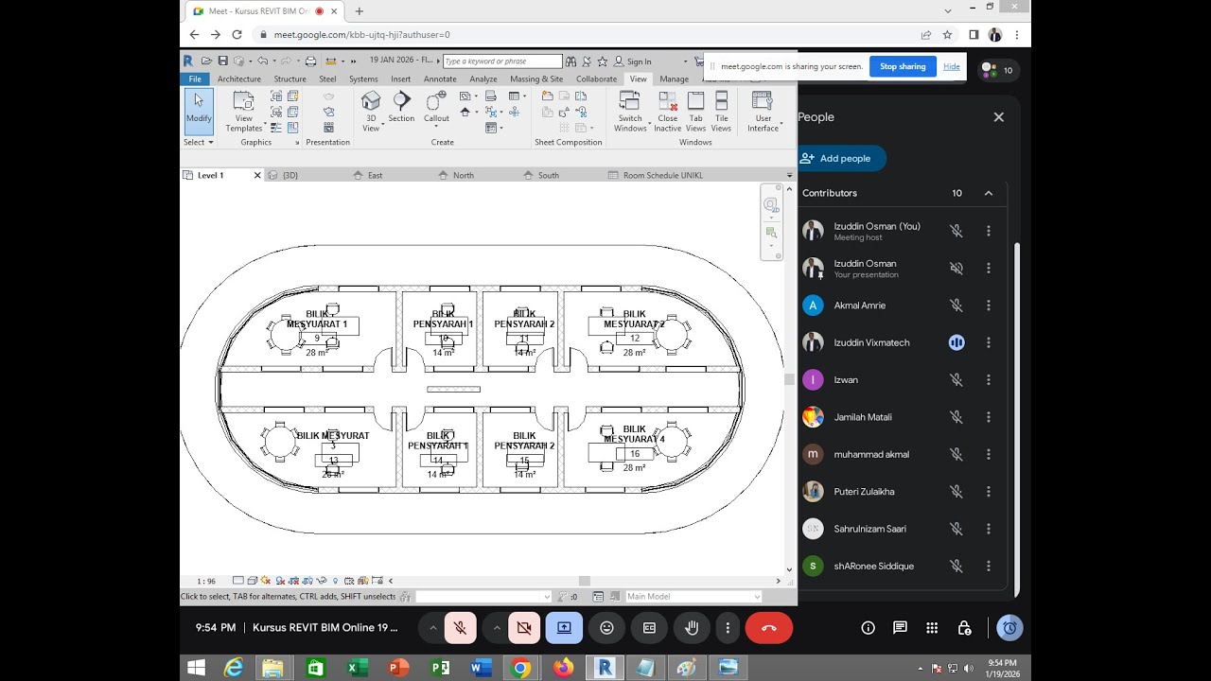Open the Revit File menu

[195, 79]
